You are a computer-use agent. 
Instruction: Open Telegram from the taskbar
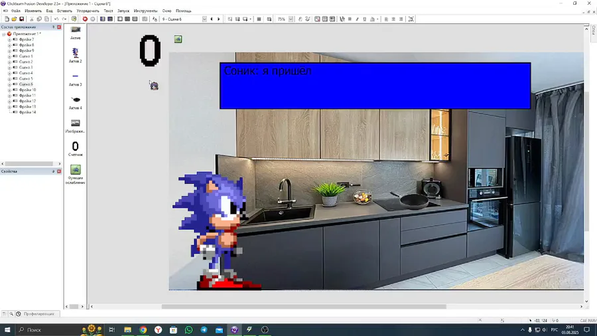(204, 330)
